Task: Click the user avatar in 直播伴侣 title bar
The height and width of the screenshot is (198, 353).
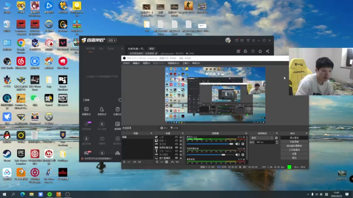Action: click(228, 40)
